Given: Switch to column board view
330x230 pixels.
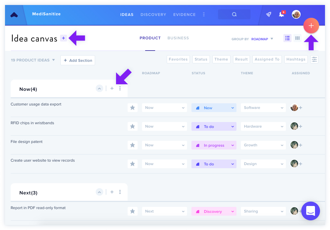Looking at the screenshot, I should point(297,38).
